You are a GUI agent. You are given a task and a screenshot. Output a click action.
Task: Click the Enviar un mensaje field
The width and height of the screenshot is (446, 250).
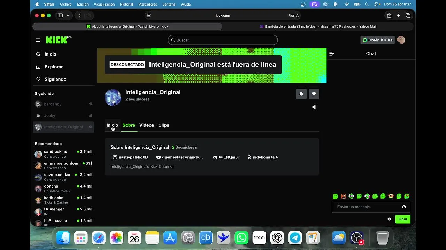click(x=371, y=207)
